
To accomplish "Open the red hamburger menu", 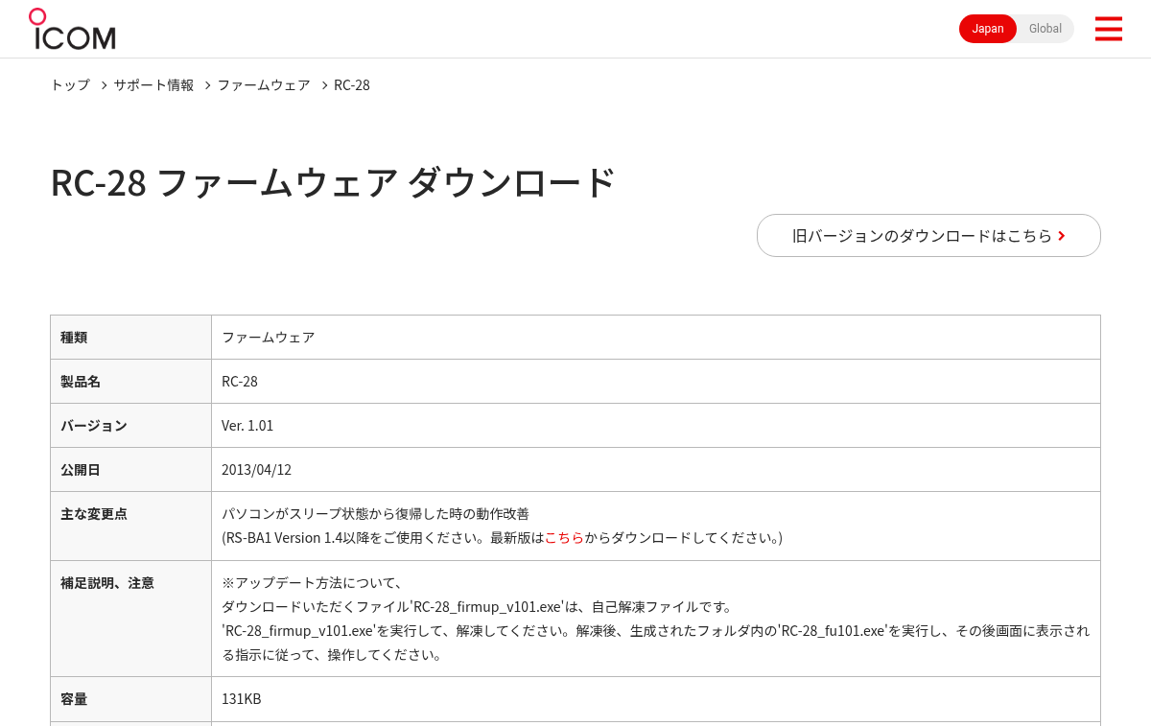I will (x=1108, y=29).
